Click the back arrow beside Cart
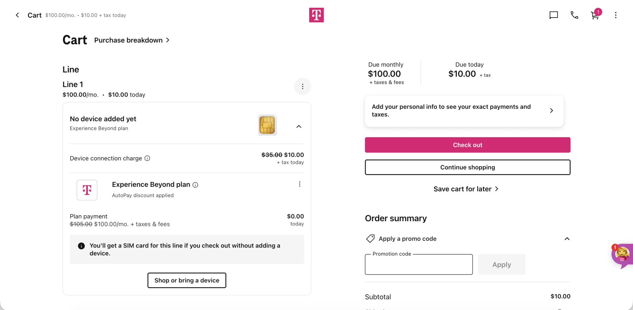 (x=17, y=15)
